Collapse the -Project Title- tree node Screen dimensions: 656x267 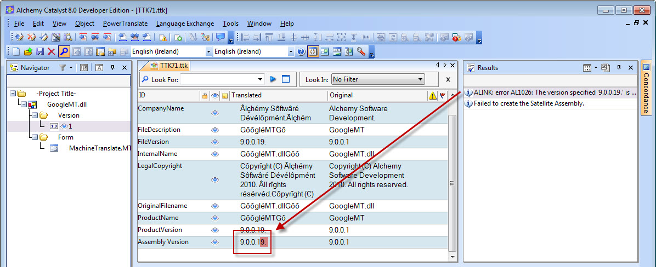coord(13,94)
